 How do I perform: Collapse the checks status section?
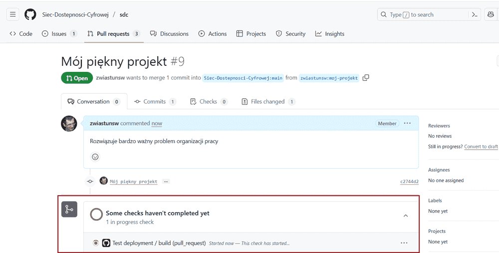tap(405, 216)
